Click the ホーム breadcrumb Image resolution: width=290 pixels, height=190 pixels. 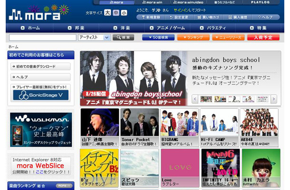13,47
